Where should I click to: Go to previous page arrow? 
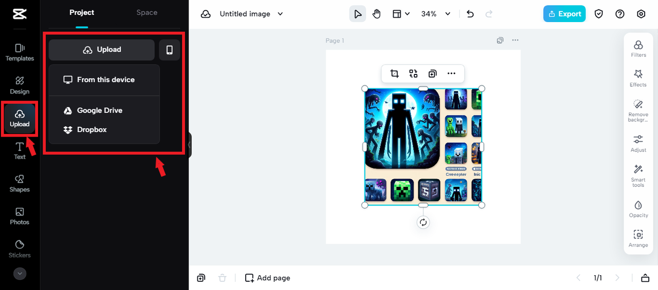tap(578, 278)
